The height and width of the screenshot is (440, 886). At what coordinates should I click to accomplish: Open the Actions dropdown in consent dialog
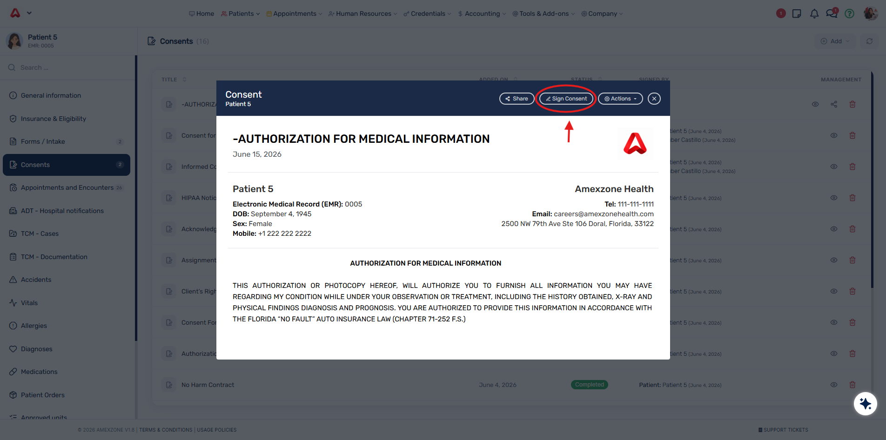[620, 99]
